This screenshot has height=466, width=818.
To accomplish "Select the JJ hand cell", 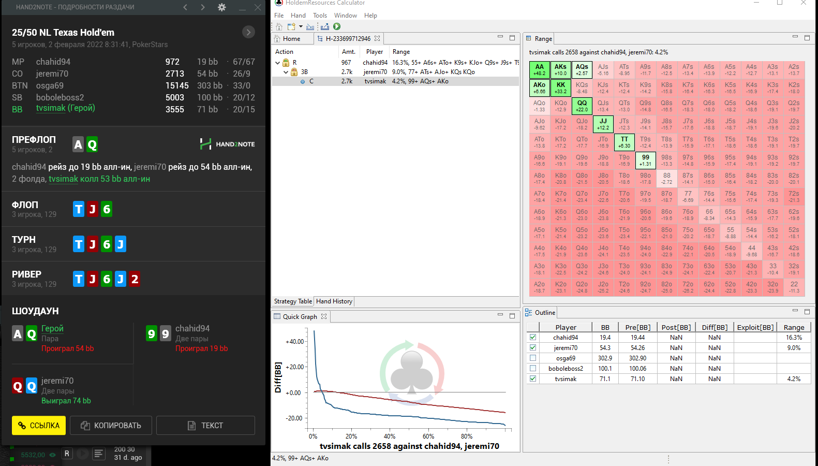I will pos(603,124).
